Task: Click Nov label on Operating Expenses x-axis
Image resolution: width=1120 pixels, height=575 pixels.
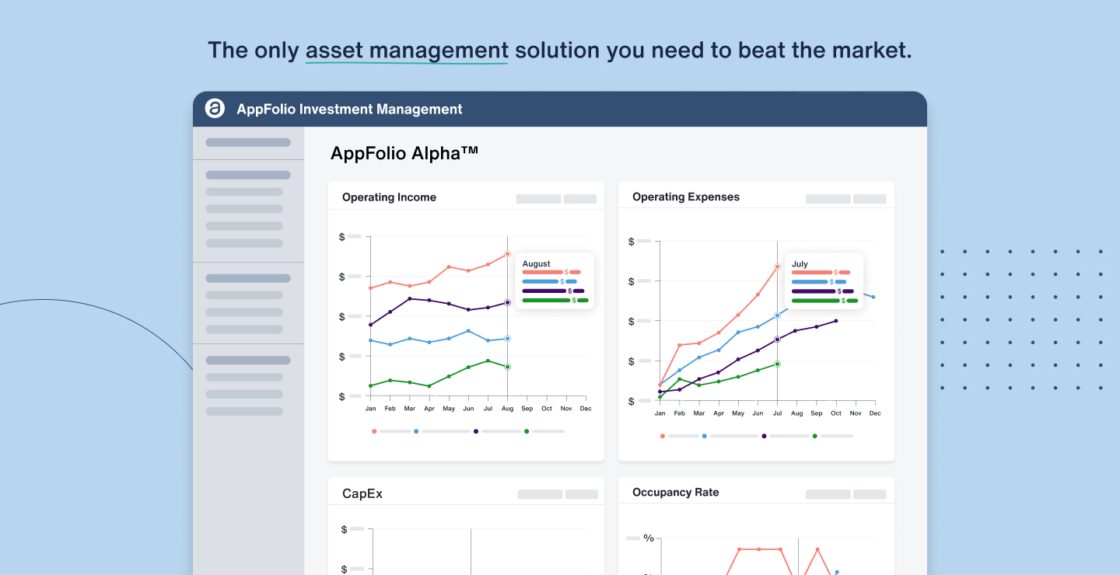Action: click(x=856, y=413)
